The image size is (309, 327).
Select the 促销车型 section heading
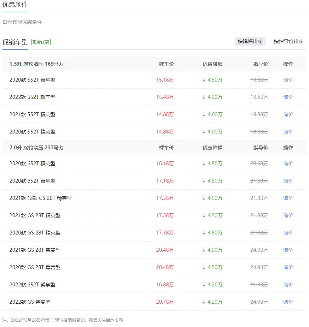click(x=15, y=42)
